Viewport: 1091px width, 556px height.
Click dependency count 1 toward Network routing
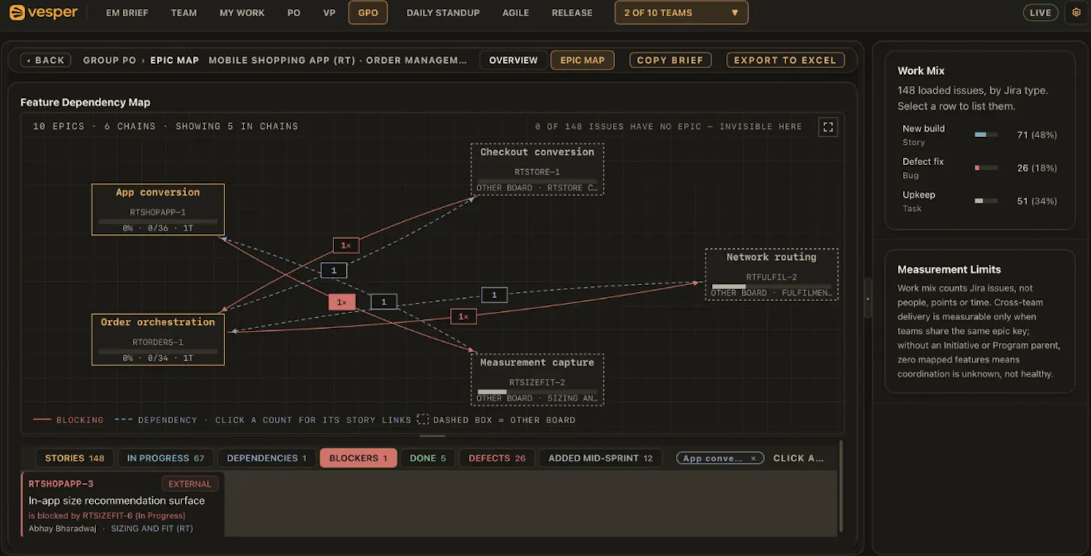(x=494, y=295)
